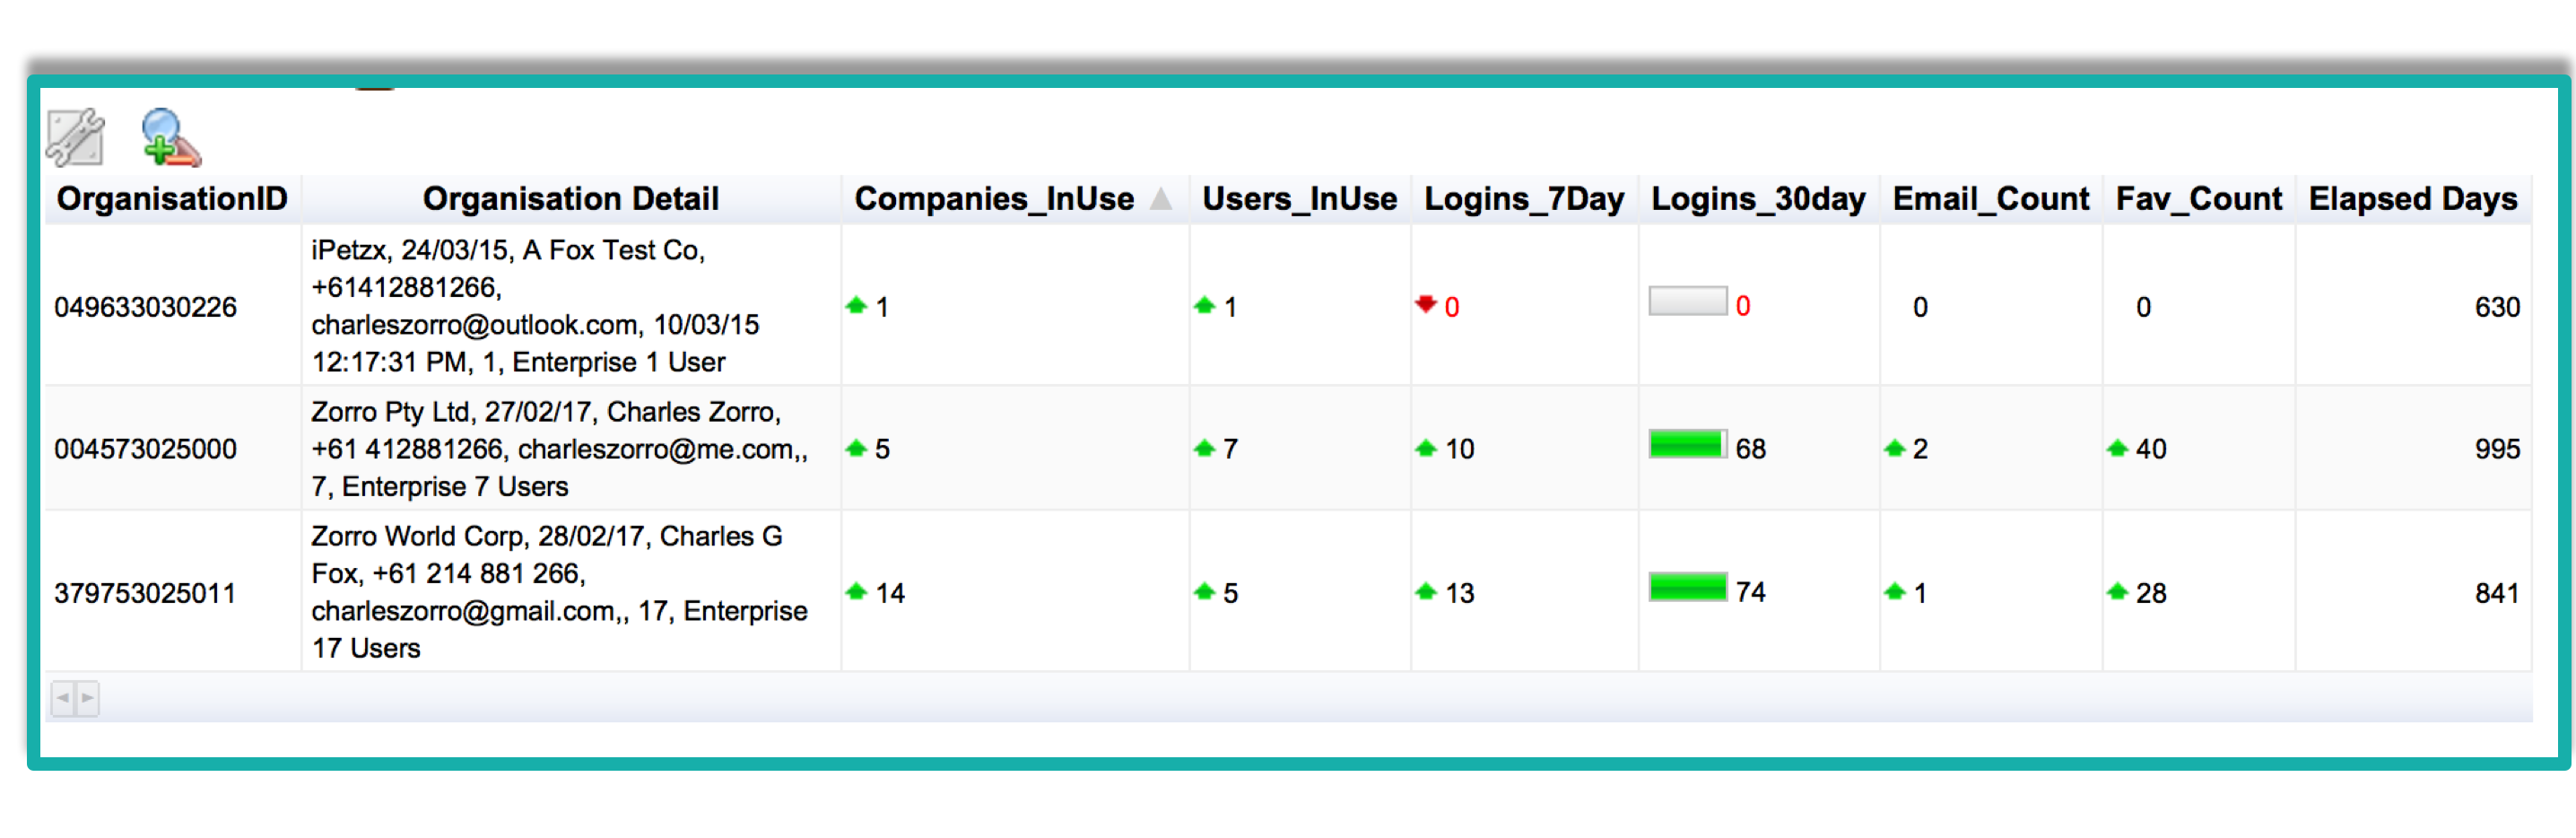Sort by Users_InUse column header
The image size is (2576, 838).
(x=1299, y=199)
